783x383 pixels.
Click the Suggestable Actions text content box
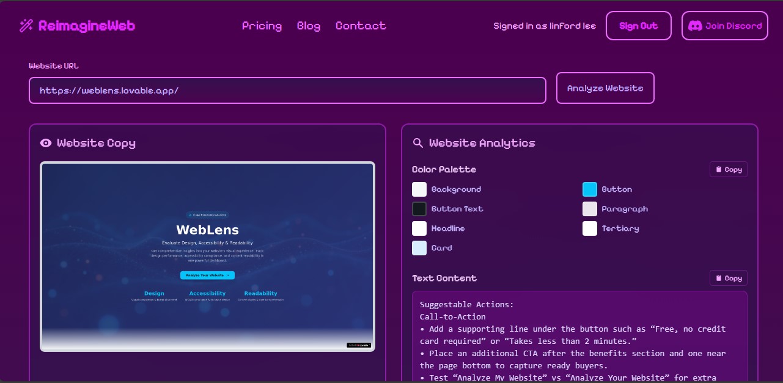click(579, 337)
